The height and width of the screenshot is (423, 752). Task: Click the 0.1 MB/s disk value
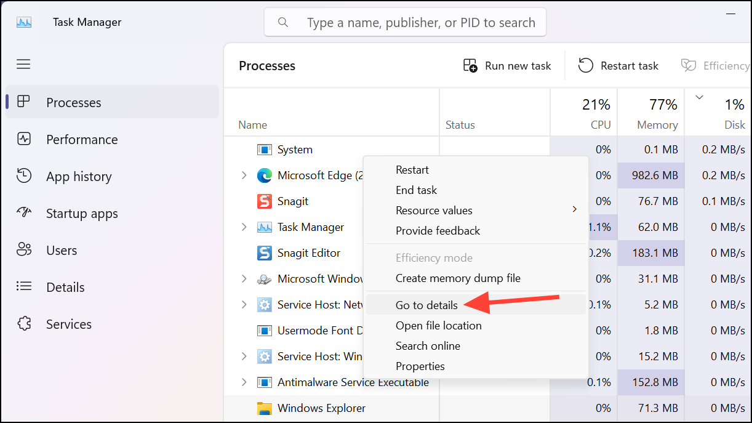[724, 201]
